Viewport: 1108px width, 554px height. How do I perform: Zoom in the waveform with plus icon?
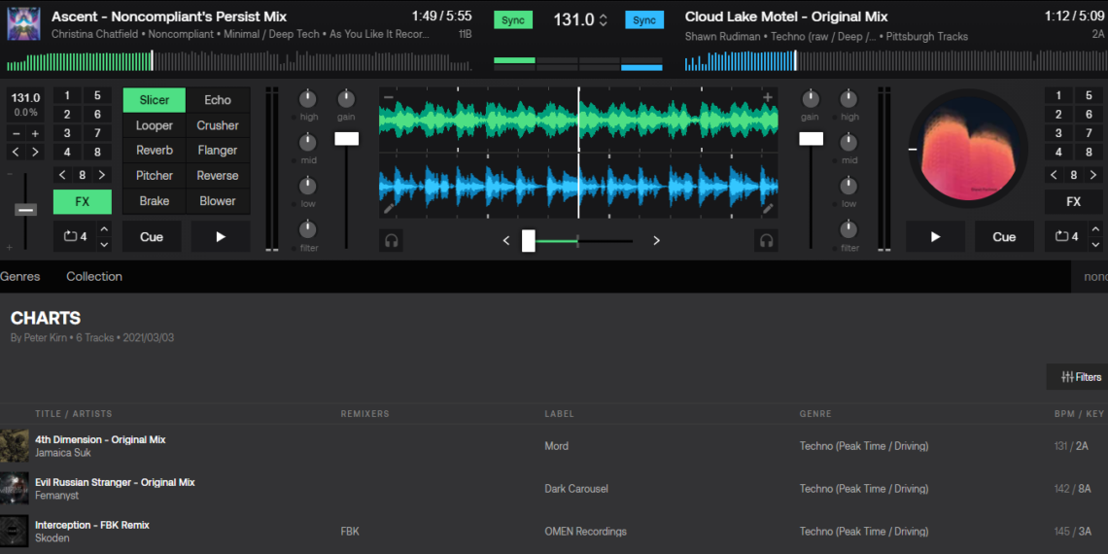(768, 97)
